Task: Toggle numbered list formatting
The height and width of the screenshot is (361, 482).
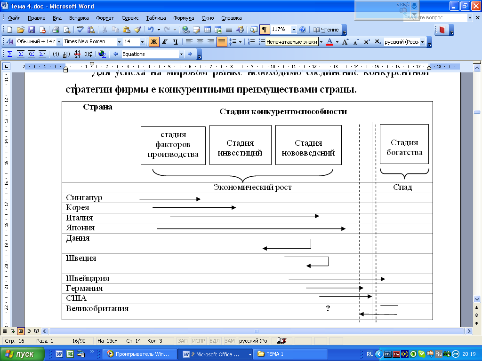Action: pyautogui.click(x=251, y=42)
